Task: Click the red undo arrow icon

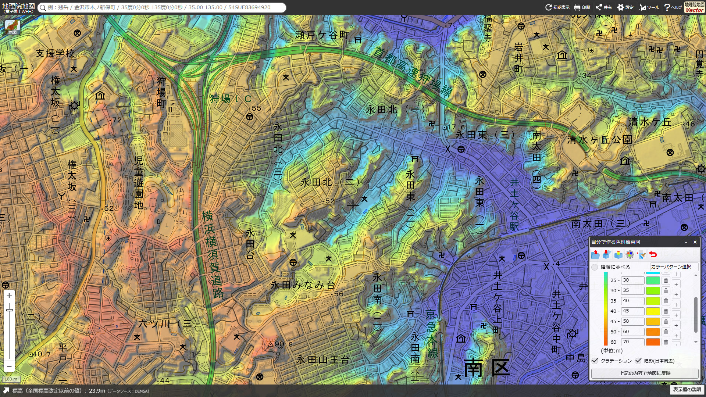Action: tap(653, 254)
